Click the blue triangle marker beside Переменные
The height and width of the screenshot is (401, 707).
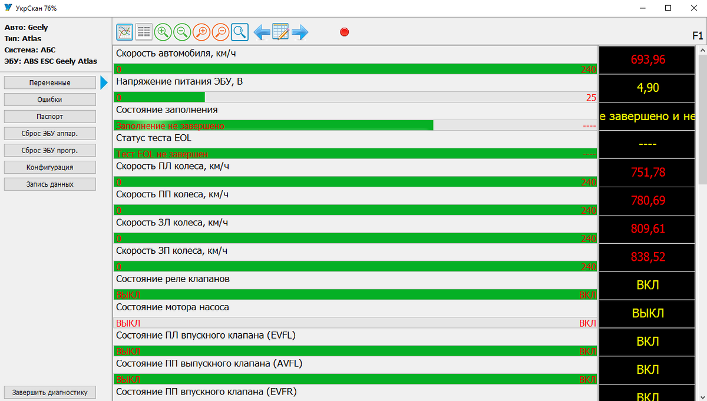click(104, 83)
